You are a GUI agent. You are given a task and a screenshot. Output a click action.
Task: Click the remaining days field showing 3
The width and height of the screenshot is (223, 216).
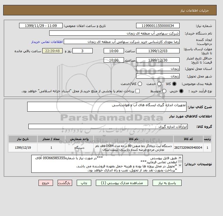tap(83, 51)
